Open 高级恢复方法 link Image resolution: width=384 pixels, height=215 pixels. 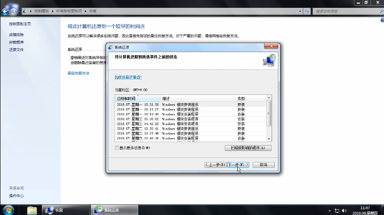(x=78, y=73)
